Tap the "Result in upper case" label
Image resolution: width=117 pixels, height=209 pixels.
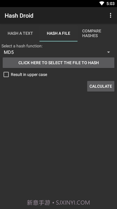coord(29,74)
